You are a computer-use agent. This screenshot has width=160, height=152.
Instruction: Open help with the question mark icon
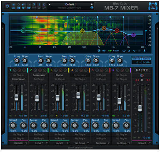(x=34, y=5)
